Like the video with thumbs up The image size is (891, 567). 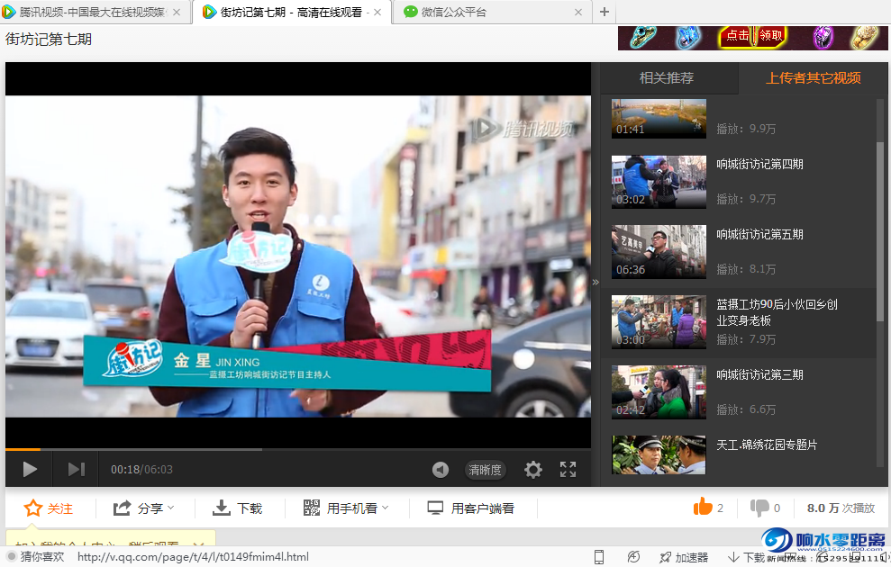point(703,507)
